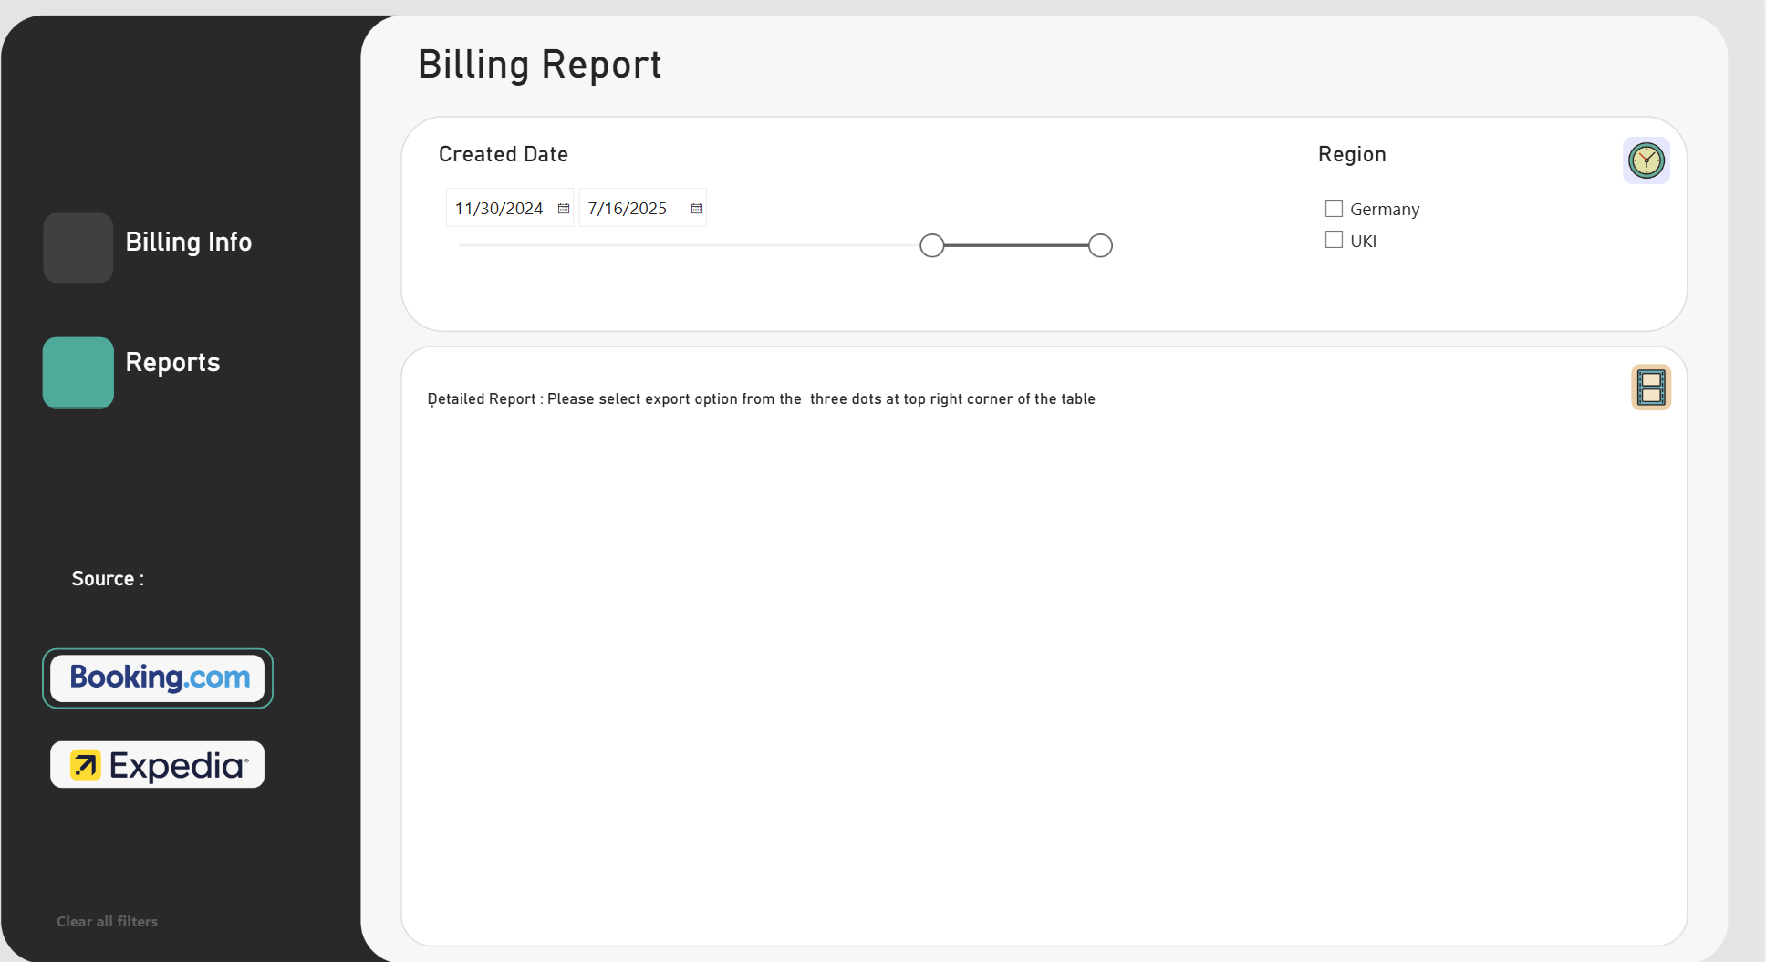Open the Billing Info page

[189, 242]
